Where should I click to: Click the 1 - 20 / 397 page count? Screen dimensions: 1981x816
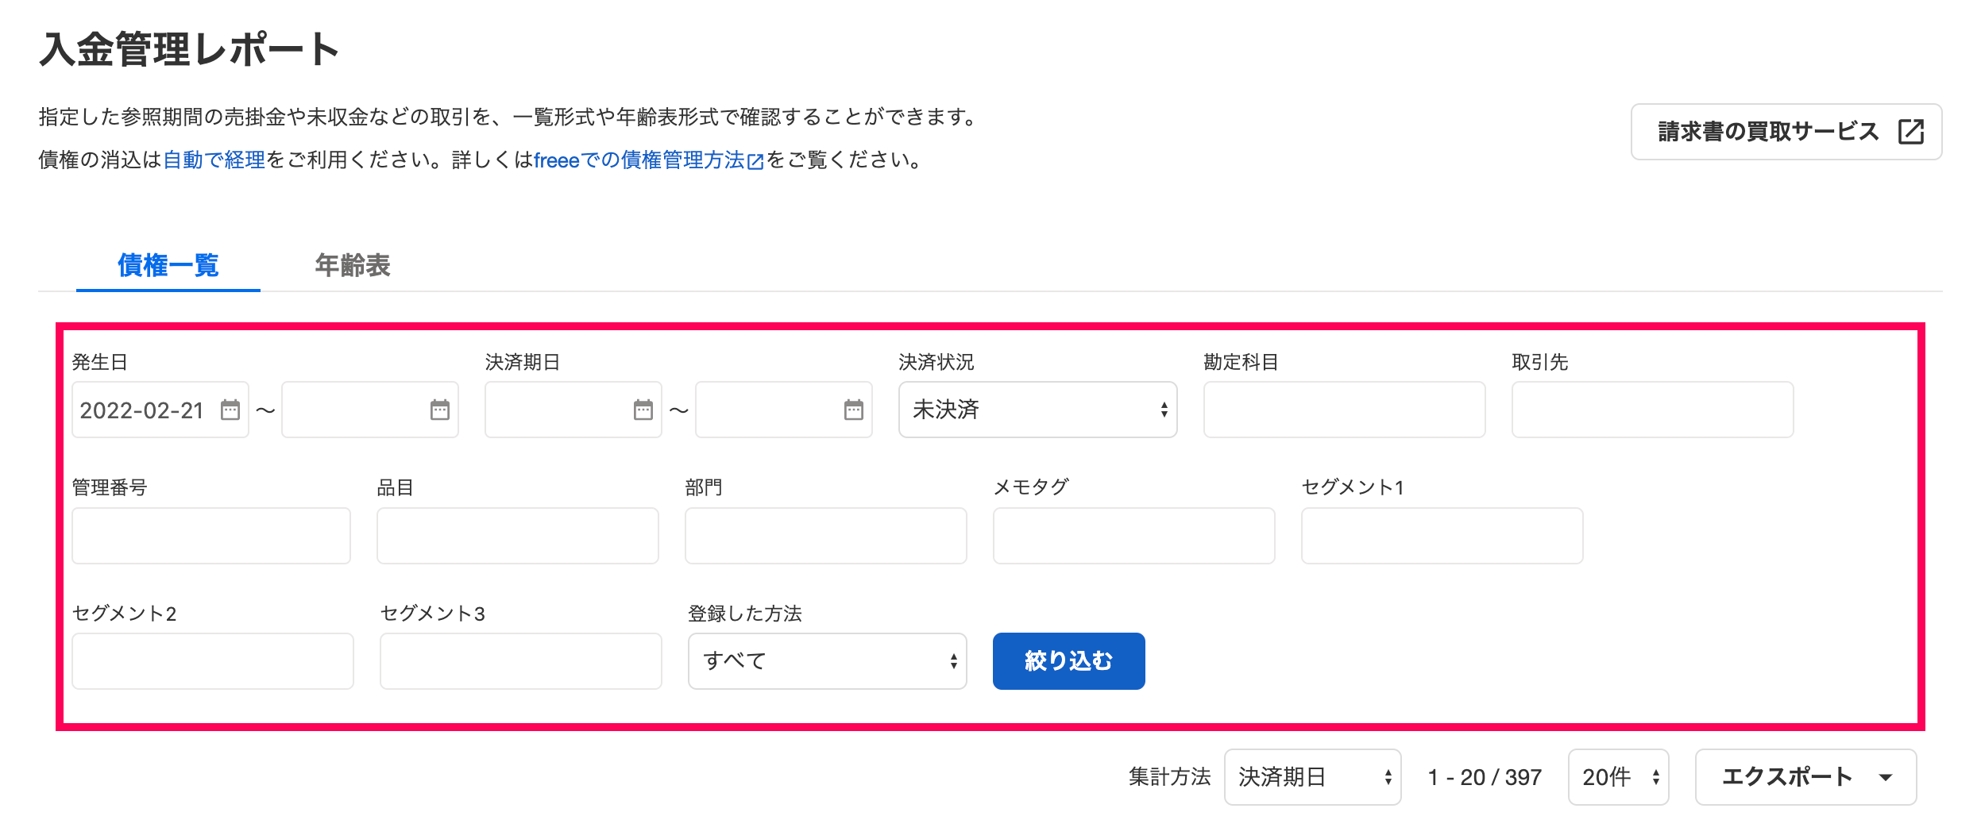coord(1485,777)
